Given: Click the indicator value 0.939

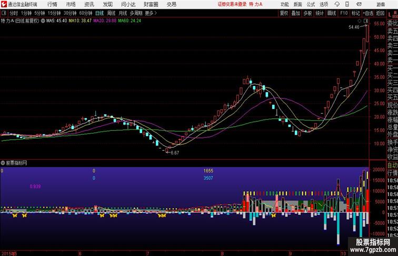Looking at the screenshot, I should pos(35,187).
